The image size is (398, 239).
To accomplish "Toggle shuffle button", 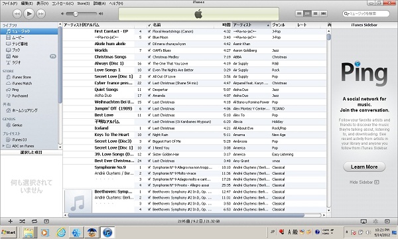I will [23, 222].
